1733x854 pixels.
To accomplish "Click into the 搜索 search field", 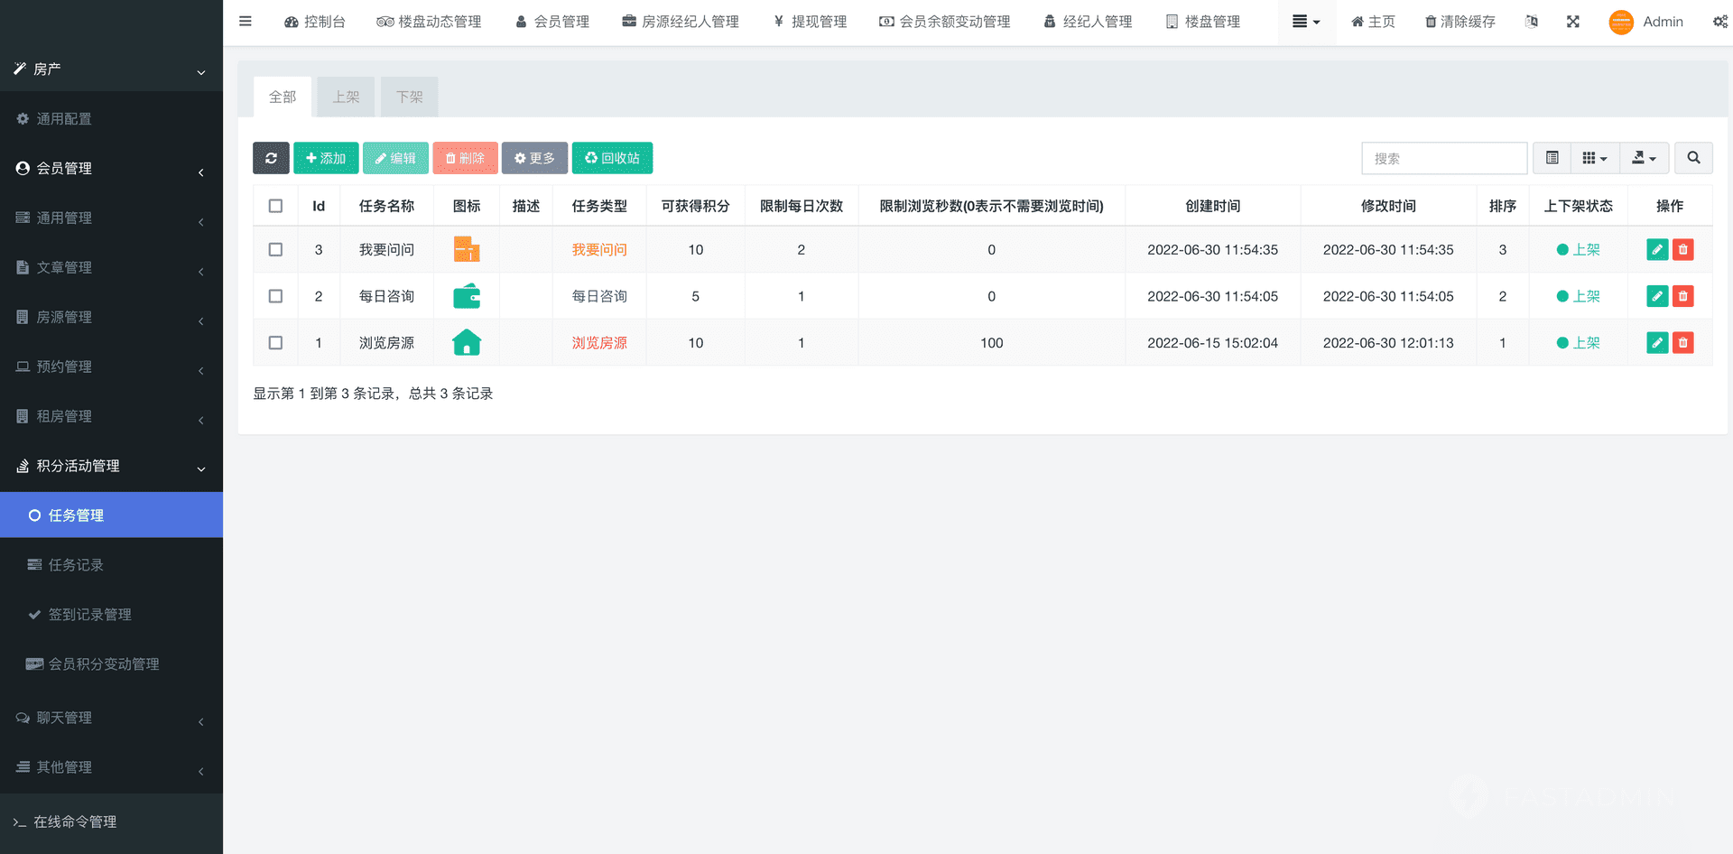I will [x=1443, y=158].
